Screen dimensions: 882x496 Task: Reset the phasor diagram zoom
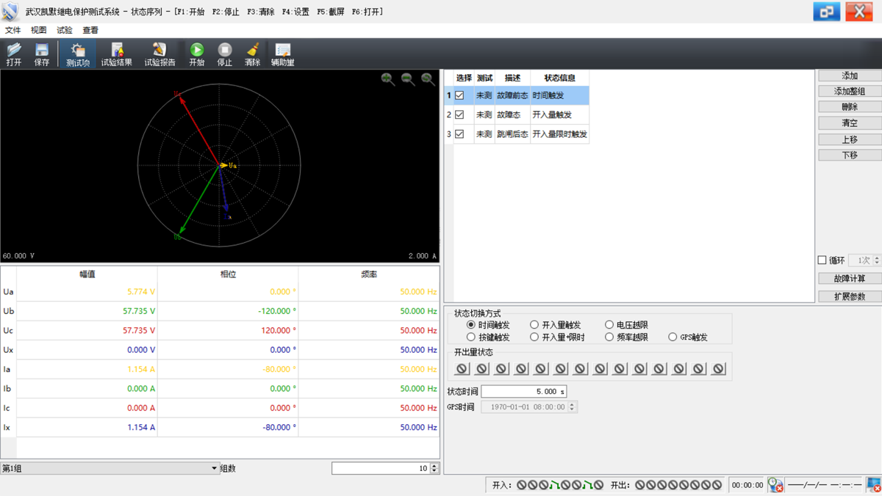point(428,79)
